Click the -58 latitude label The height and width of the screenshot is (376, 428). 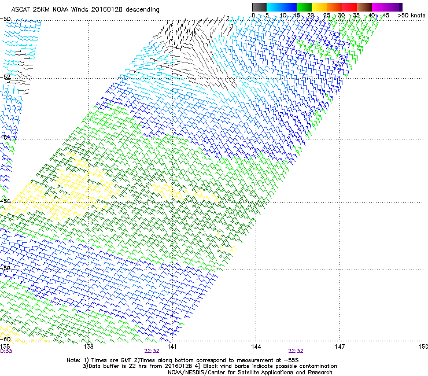pos(5,268)
